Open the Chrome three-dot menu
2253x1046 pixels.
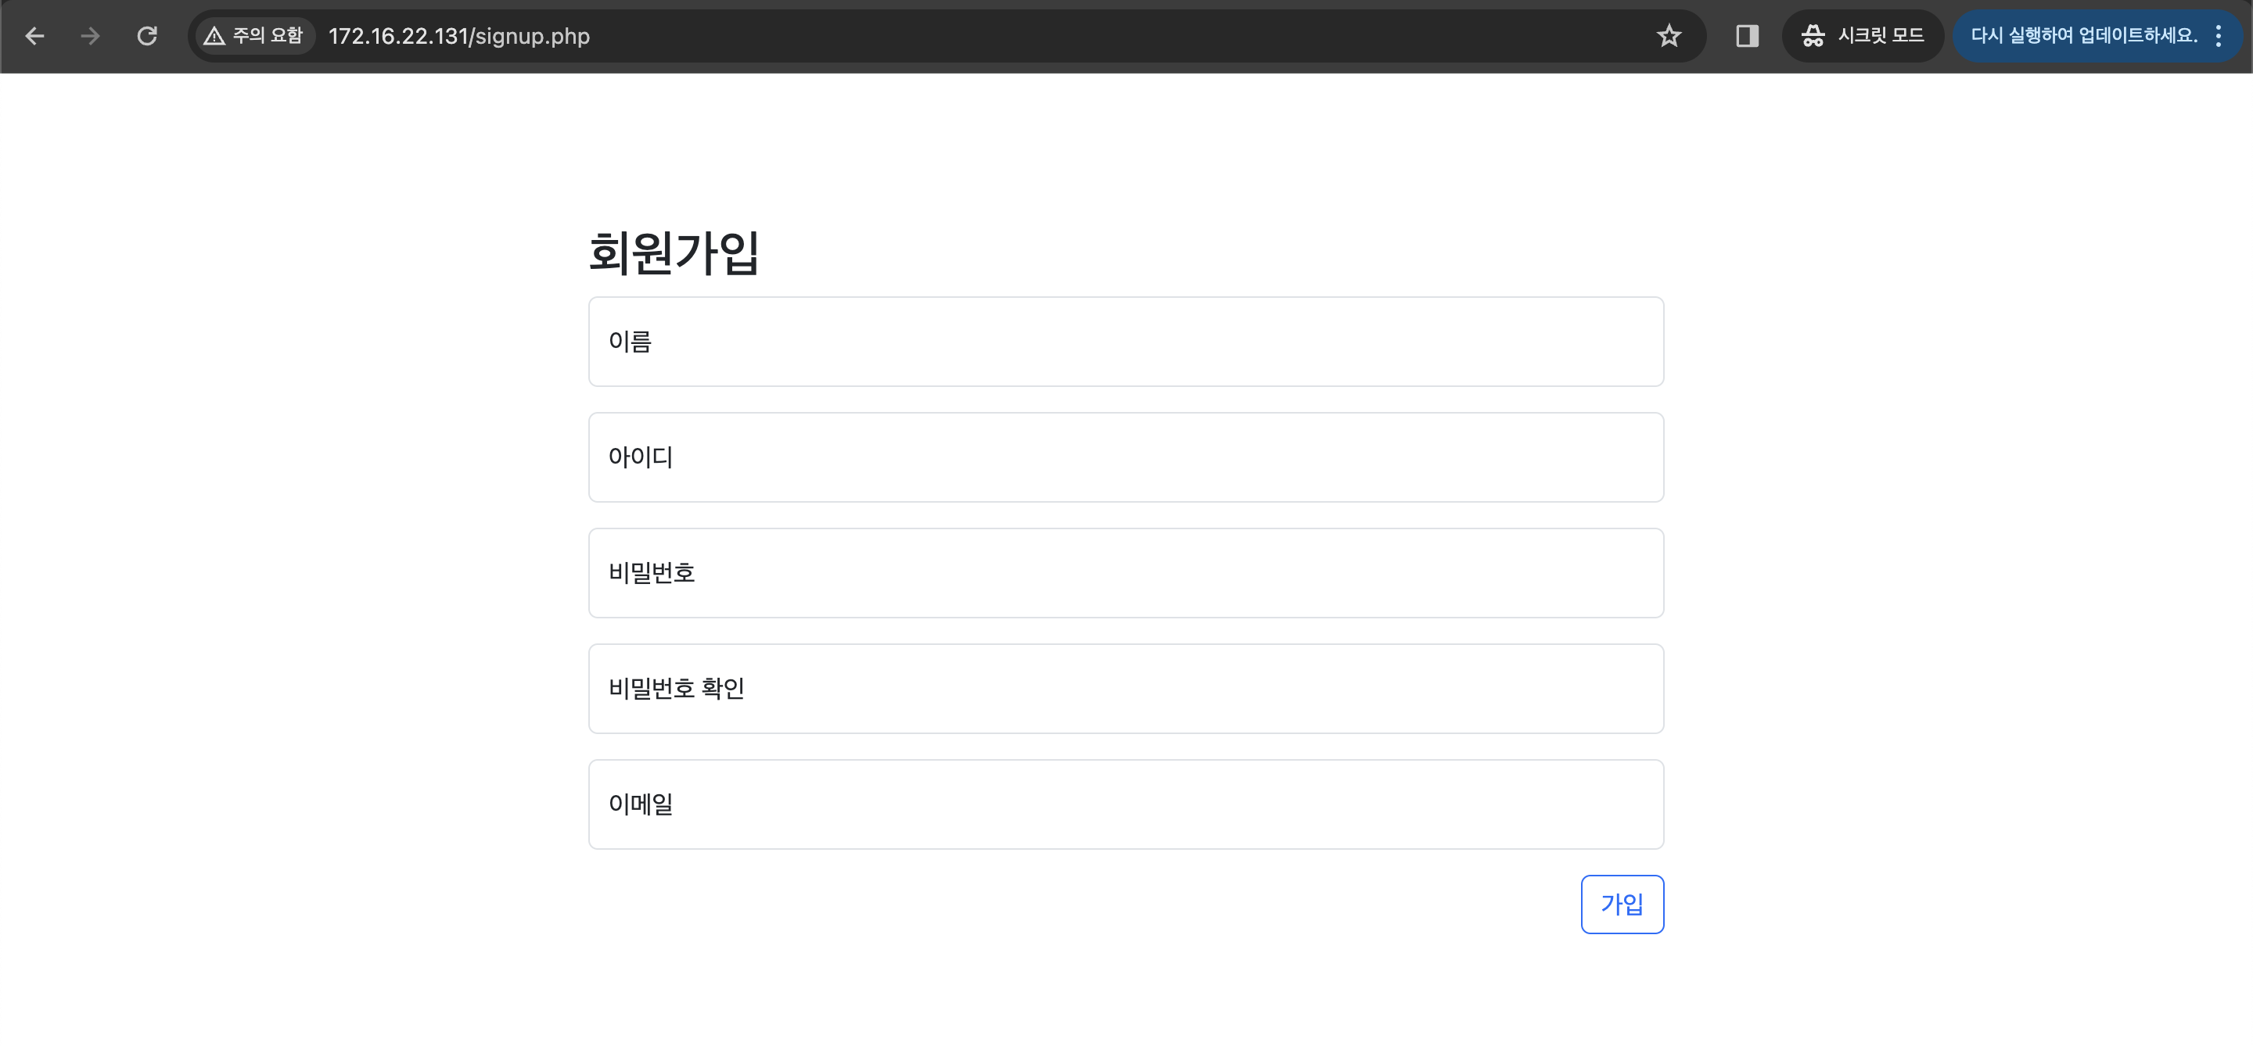[2219, 36]
